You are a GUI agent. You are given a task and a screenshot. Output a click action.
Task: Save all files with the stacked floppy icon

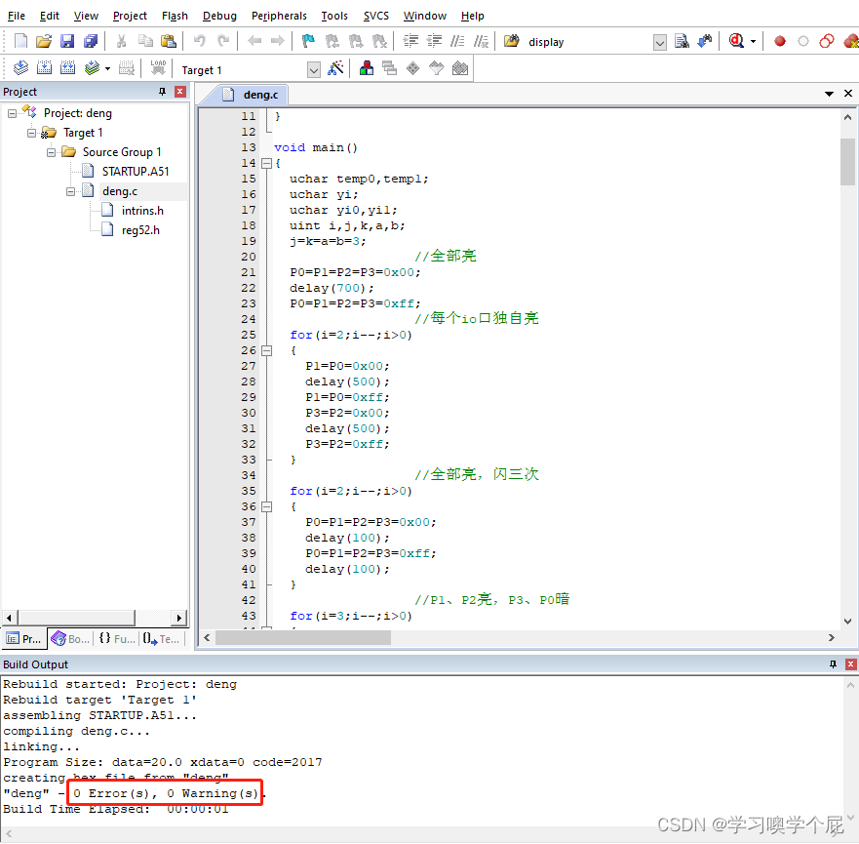[x=91, y=41]
